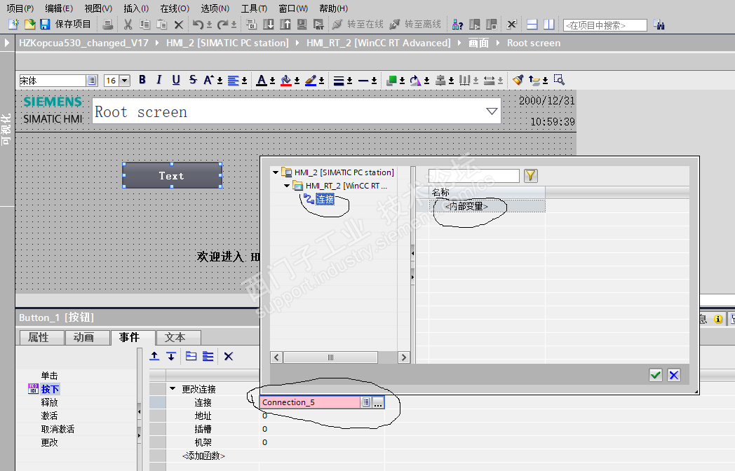Click the accessible devices icon
The width and height of the screenshot is (735, 471).
(457, 25)
